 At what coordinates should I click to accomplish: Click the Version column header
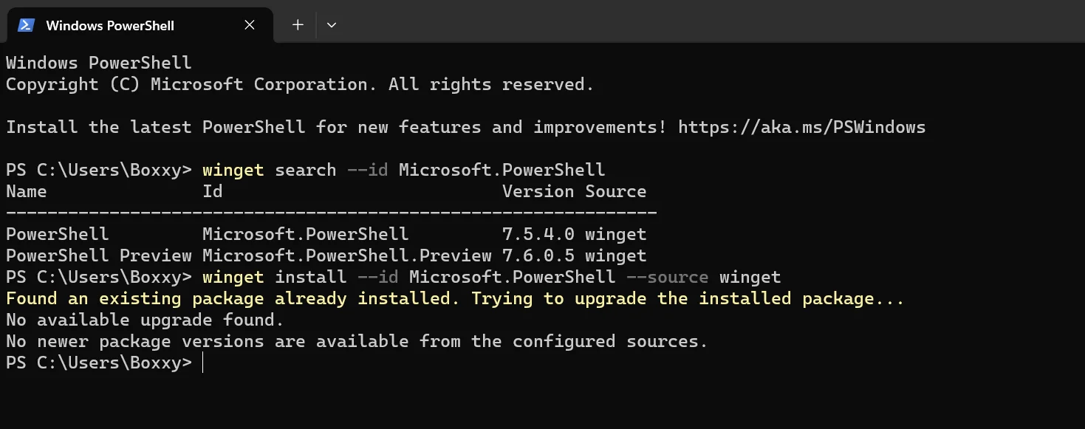point(538,191)
